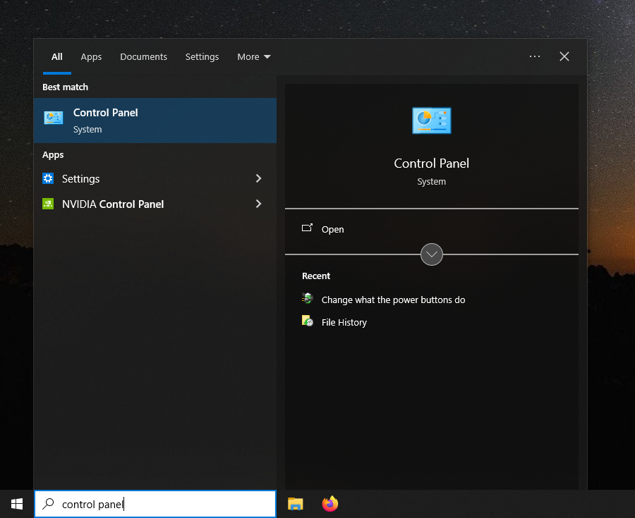Open File Explorer from the taskbar

click(295, 504)
